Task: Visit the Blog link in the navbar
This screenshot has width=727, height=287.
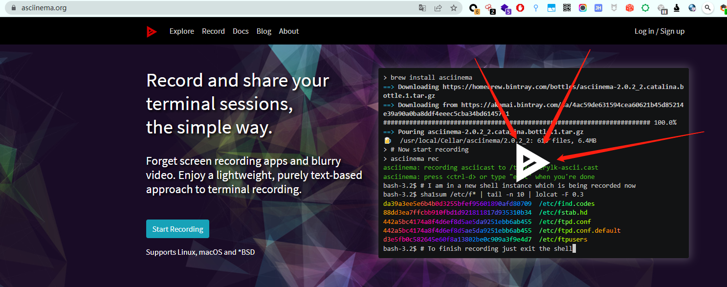Action: click(264, 31)
